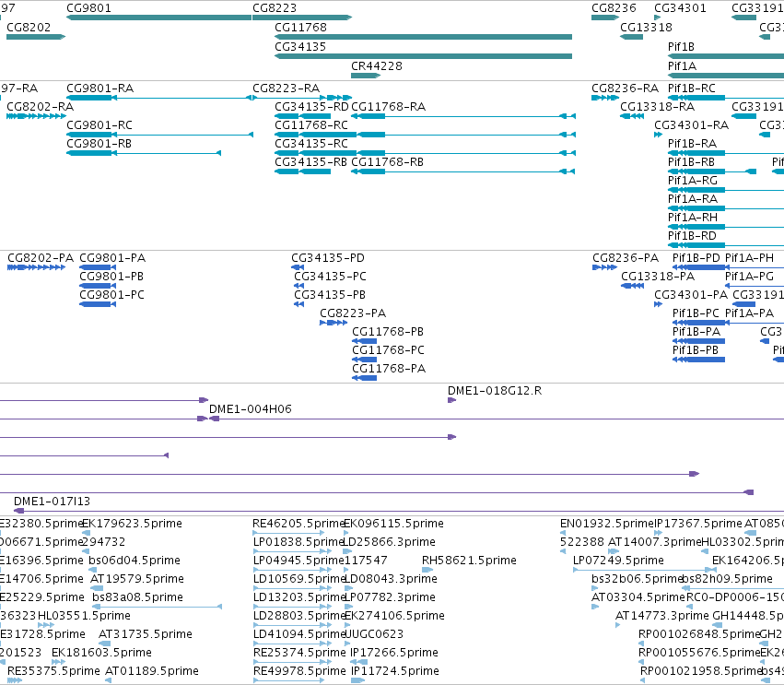This screenshot has height=685, width=784.
Task: Select the Pif1B-RD transcript label
Action: tap(692, 236)
